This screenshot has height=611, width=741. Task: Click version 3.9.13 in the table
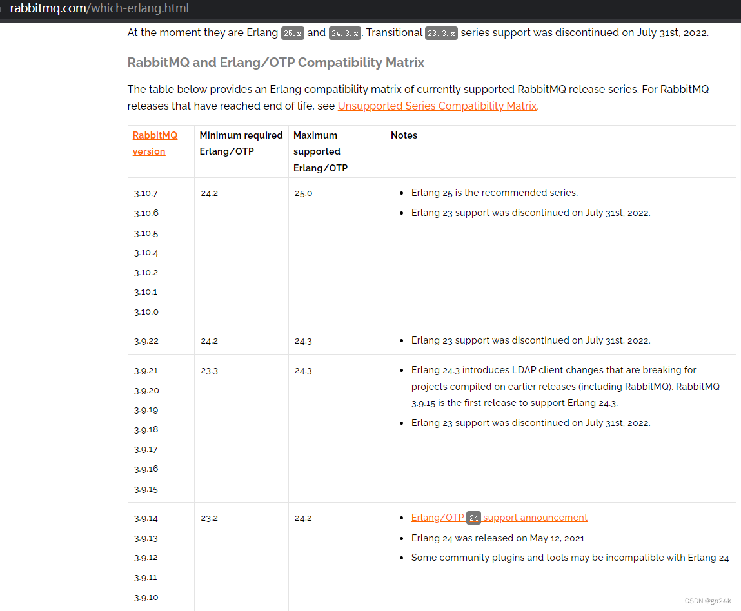pyautogui.click(x=146, y=538)
